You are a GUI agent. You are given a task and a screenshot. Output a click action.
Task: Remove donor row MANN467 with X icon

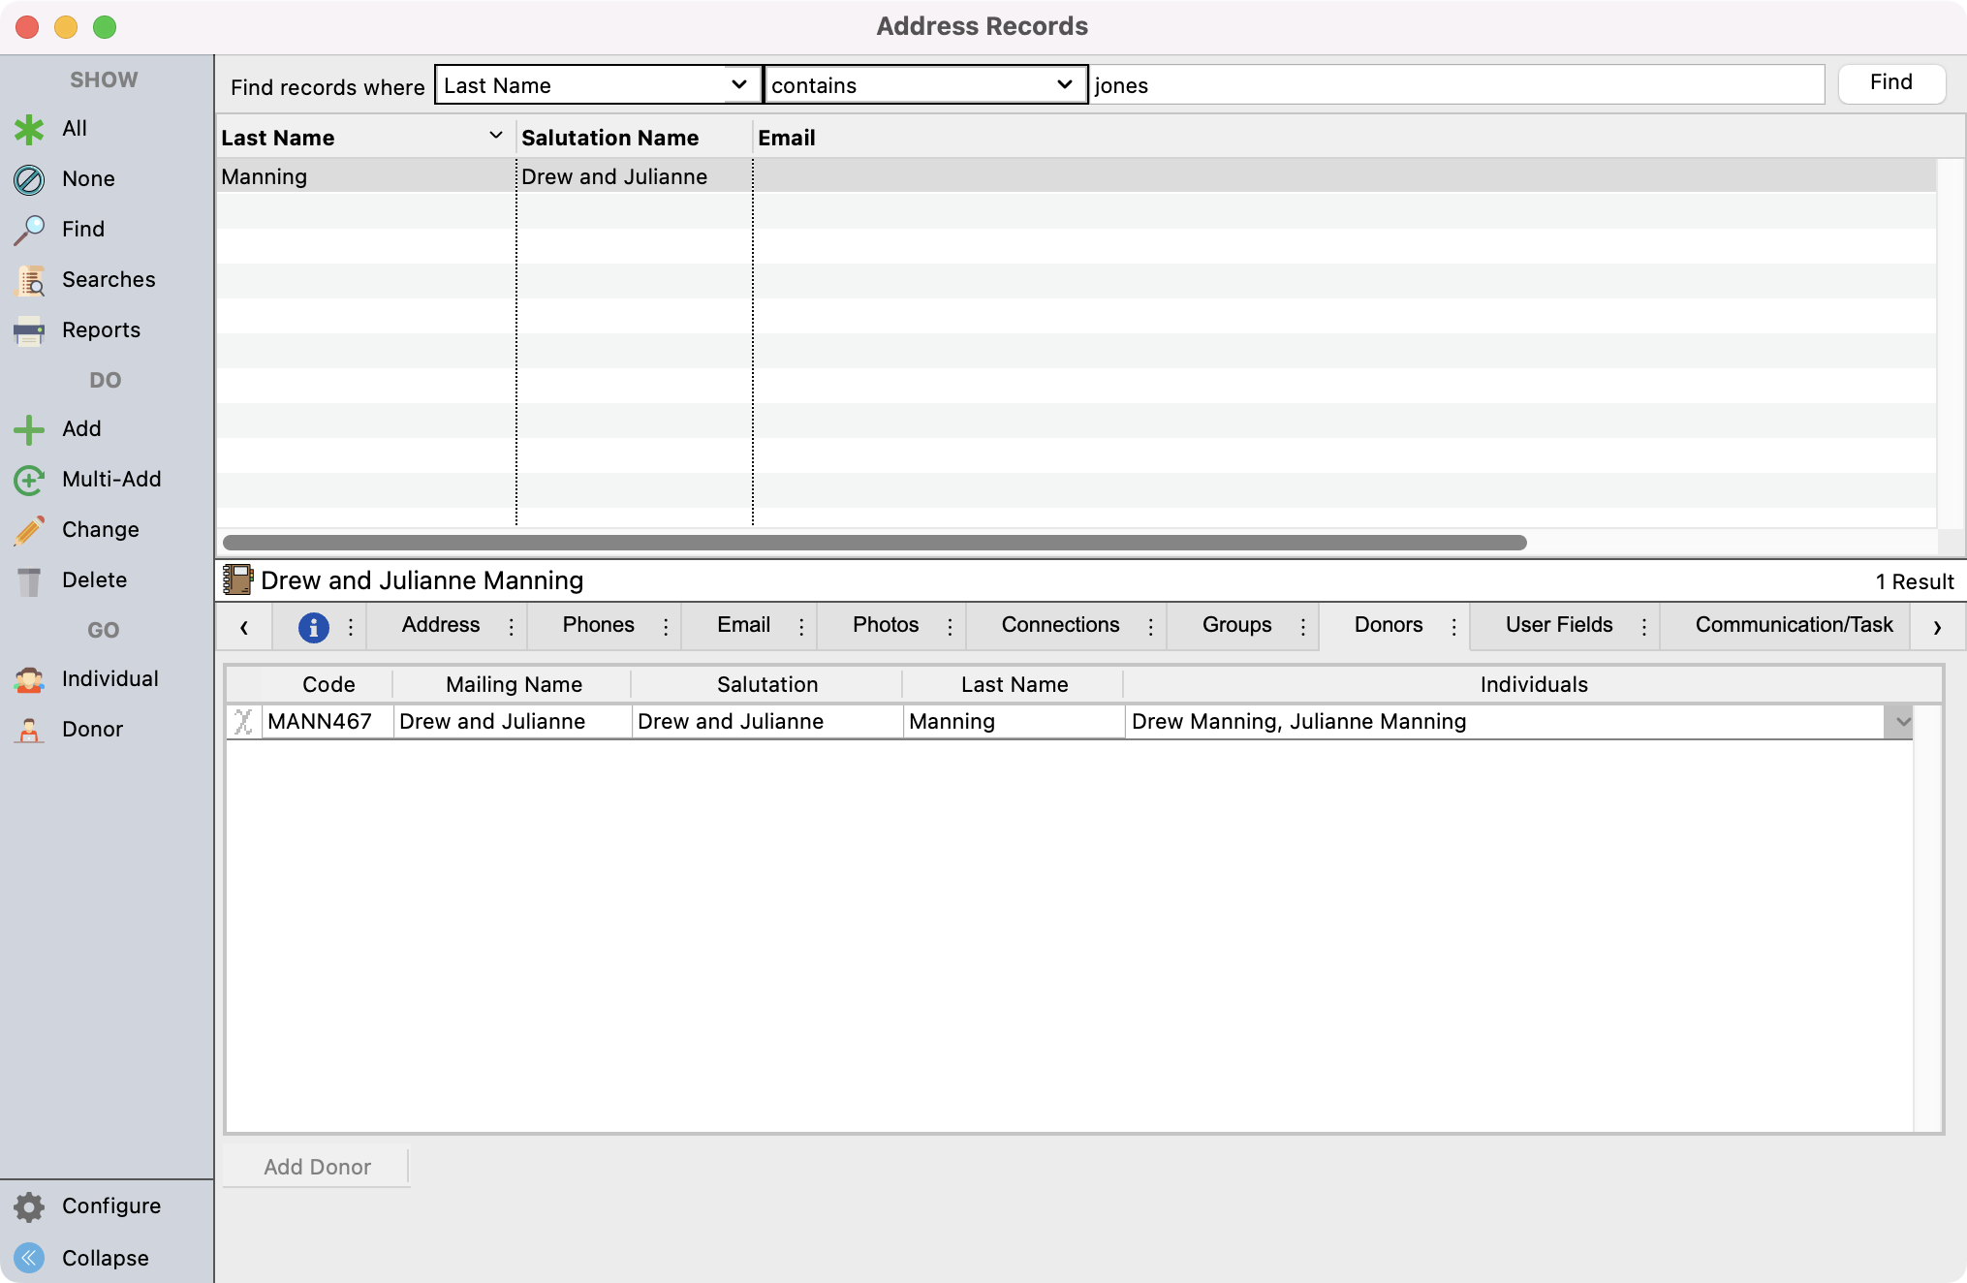click(243, 722)
